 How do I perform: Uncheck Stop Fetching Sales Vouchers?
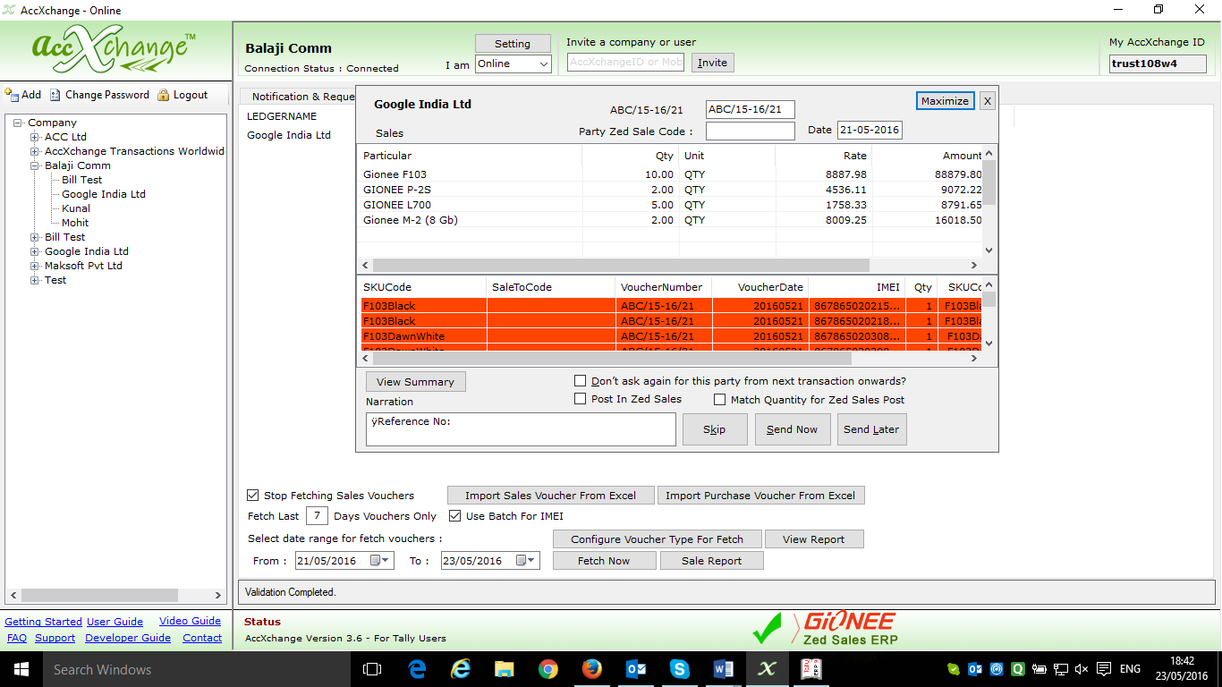[x=253, y=496]
